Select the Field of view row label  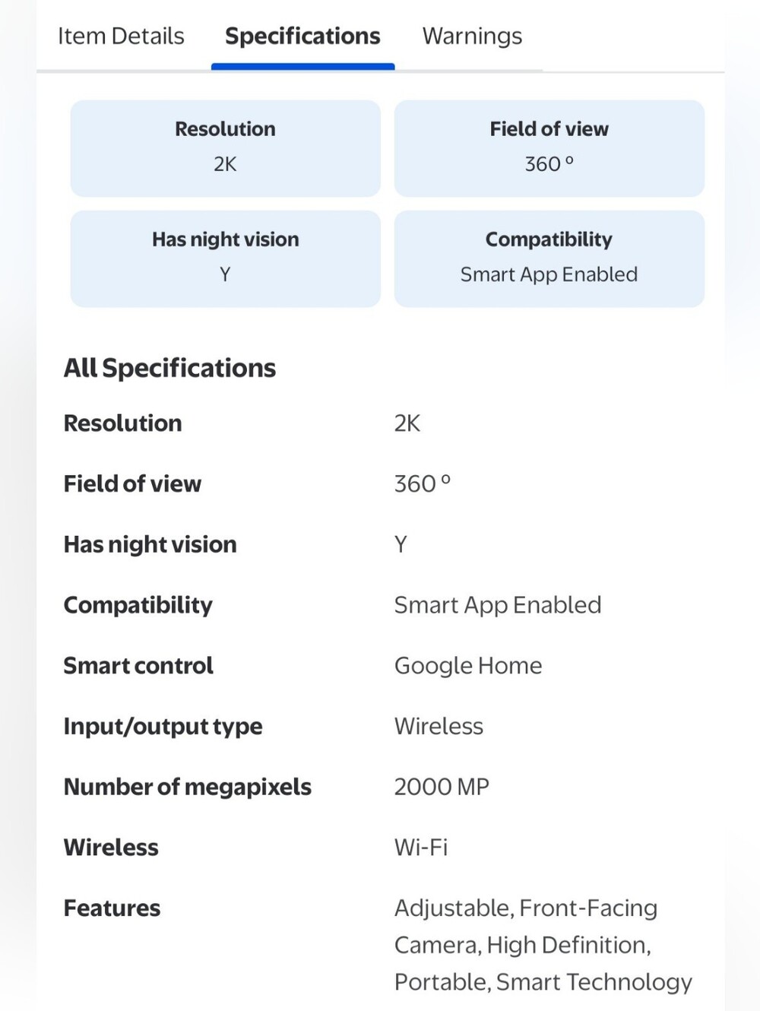[x=132, y=483]
